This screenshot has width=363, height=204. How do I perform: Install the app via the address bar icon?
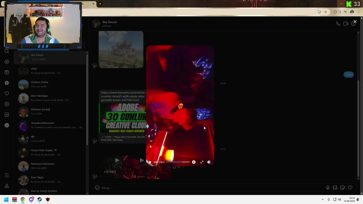319,12
